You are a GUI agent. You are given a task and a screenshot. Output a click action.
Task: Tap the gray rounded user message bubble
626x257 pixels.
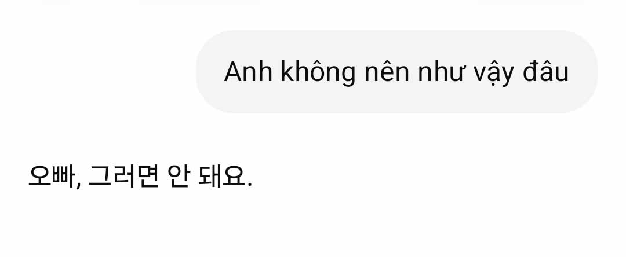397,72
